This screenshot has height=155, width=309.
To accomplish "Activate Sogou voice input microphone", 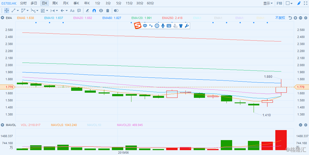I will (163, 26).
